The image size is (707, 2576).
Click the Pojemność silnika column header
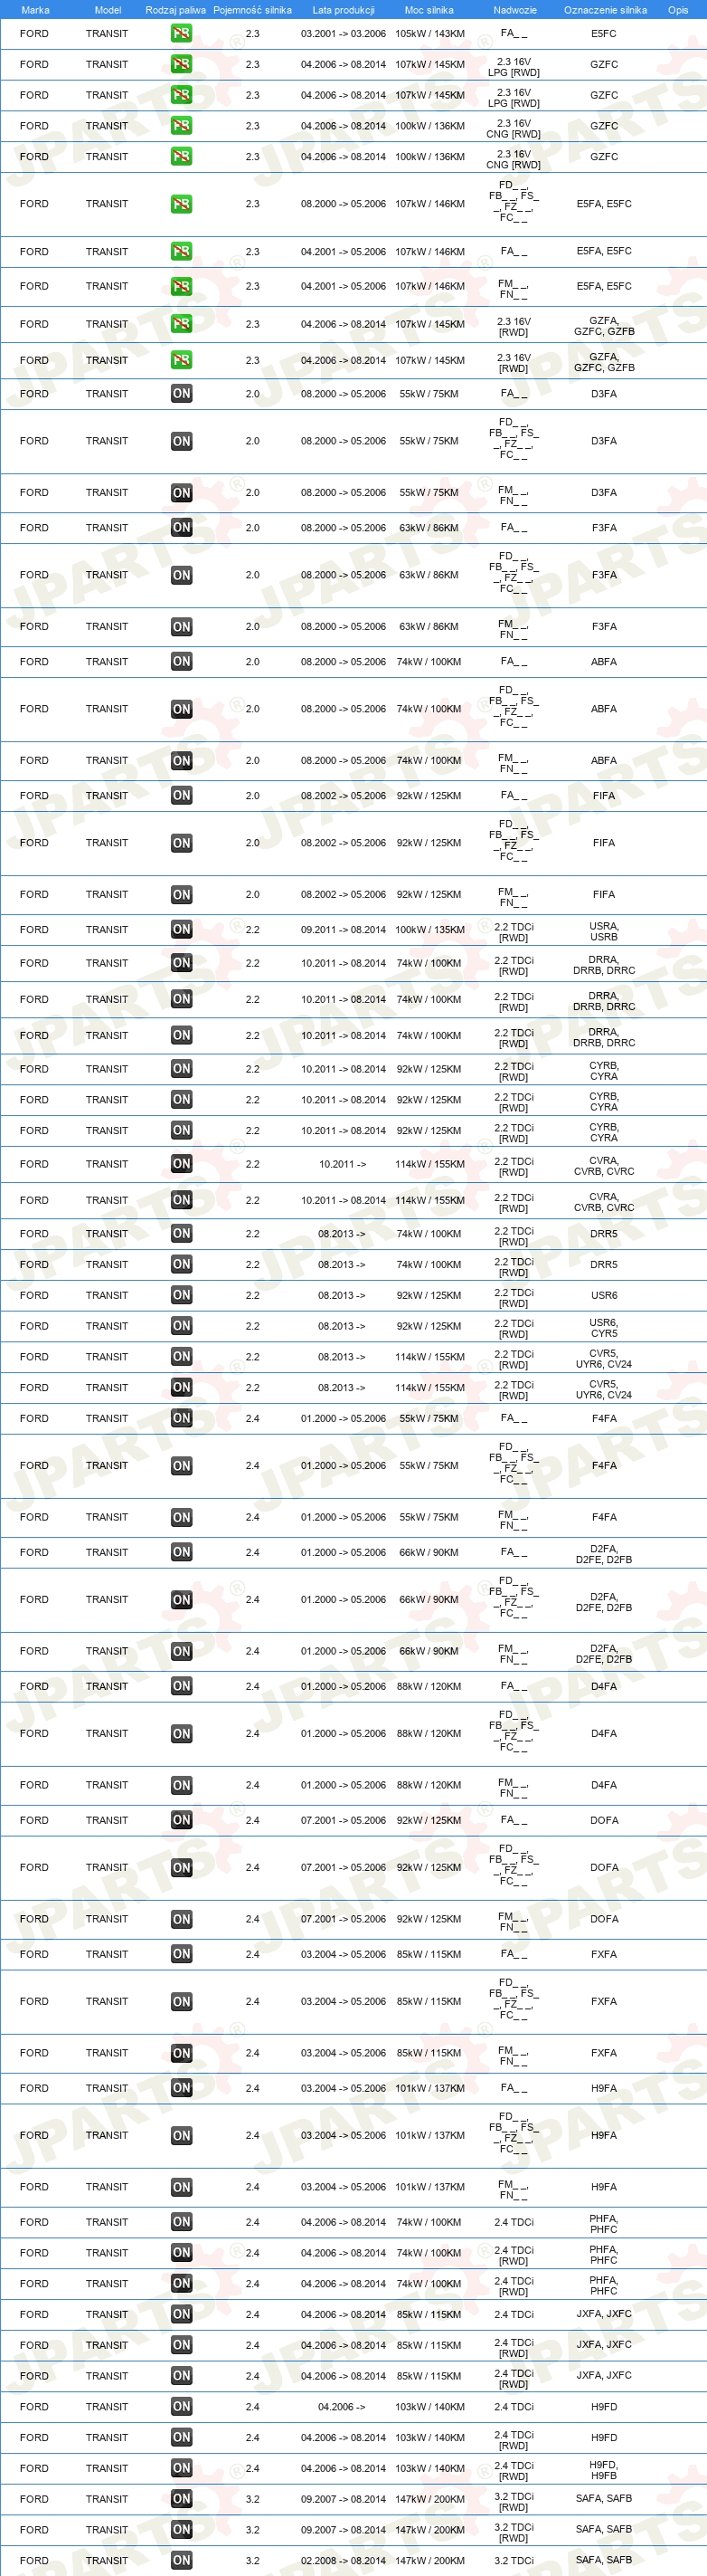[252, 10]
